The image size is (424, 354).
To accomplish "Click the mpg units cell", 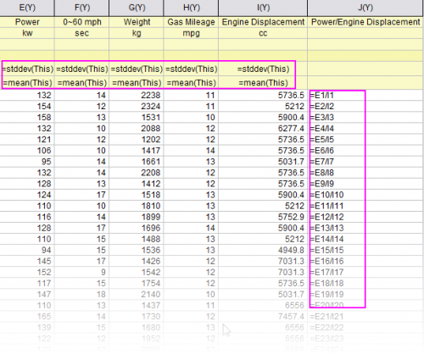I will pos(191,33).
